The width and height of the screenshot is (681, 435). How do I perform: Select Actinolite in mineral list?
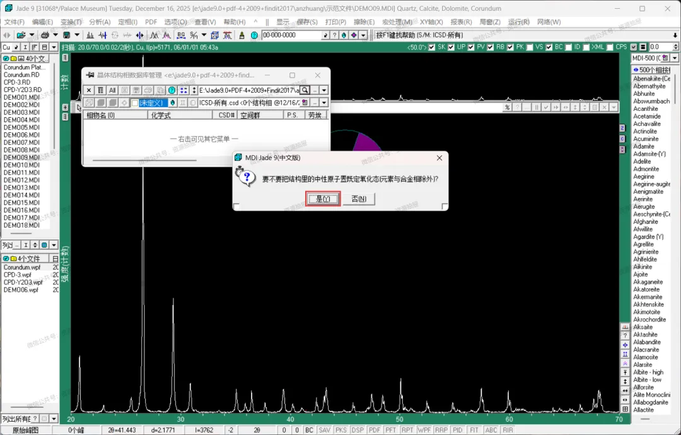click(645, 132)
